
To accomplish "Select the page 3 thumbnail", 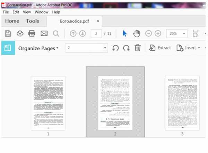I will (182, 103).
